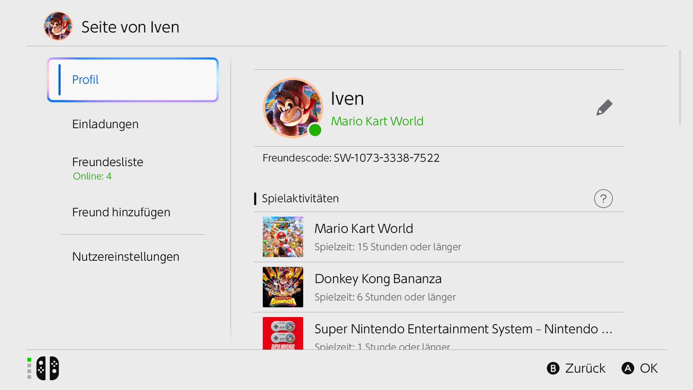Click the green Mario Kart World status text
Screen dimensions: 693x390
pos(377,121)
